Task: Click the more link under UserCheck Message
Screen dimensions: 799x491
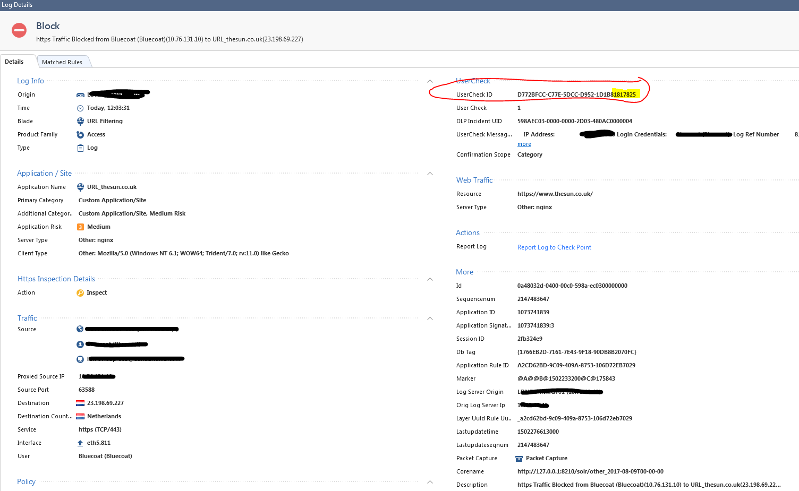Action: click(x=524, y=144)
